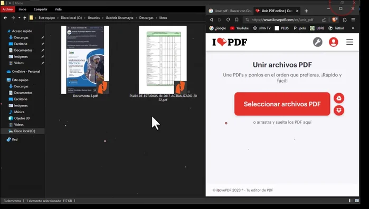Open the Archivo menu in File Explorer
369x209 pixels.
point(7,9)
